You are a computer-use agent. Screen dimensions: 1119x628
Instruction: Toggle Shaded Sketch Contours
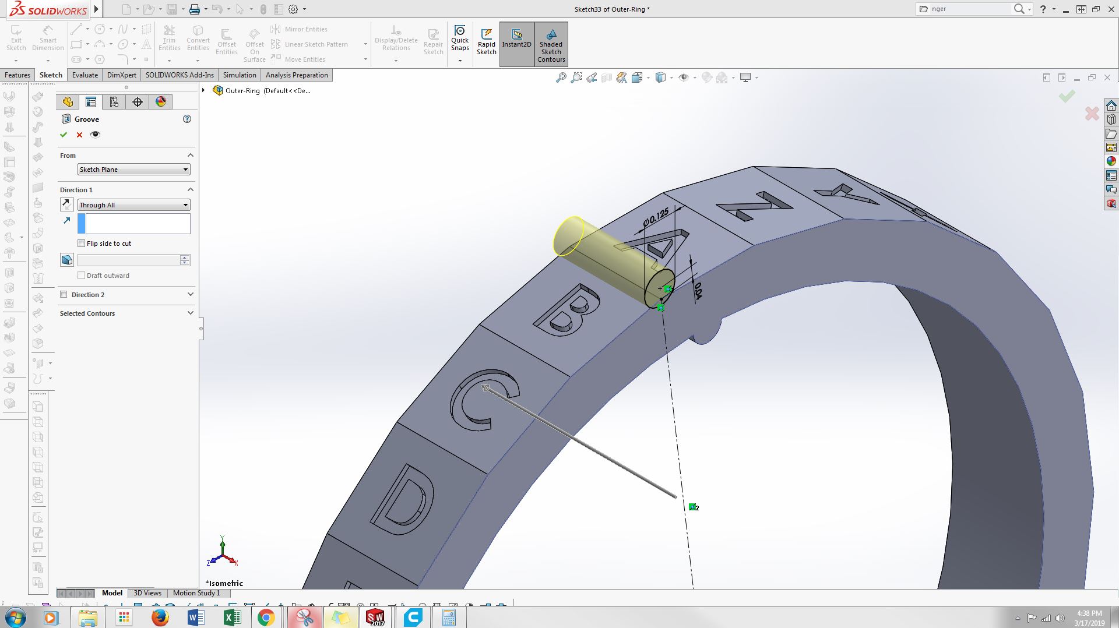coord(551,44)
